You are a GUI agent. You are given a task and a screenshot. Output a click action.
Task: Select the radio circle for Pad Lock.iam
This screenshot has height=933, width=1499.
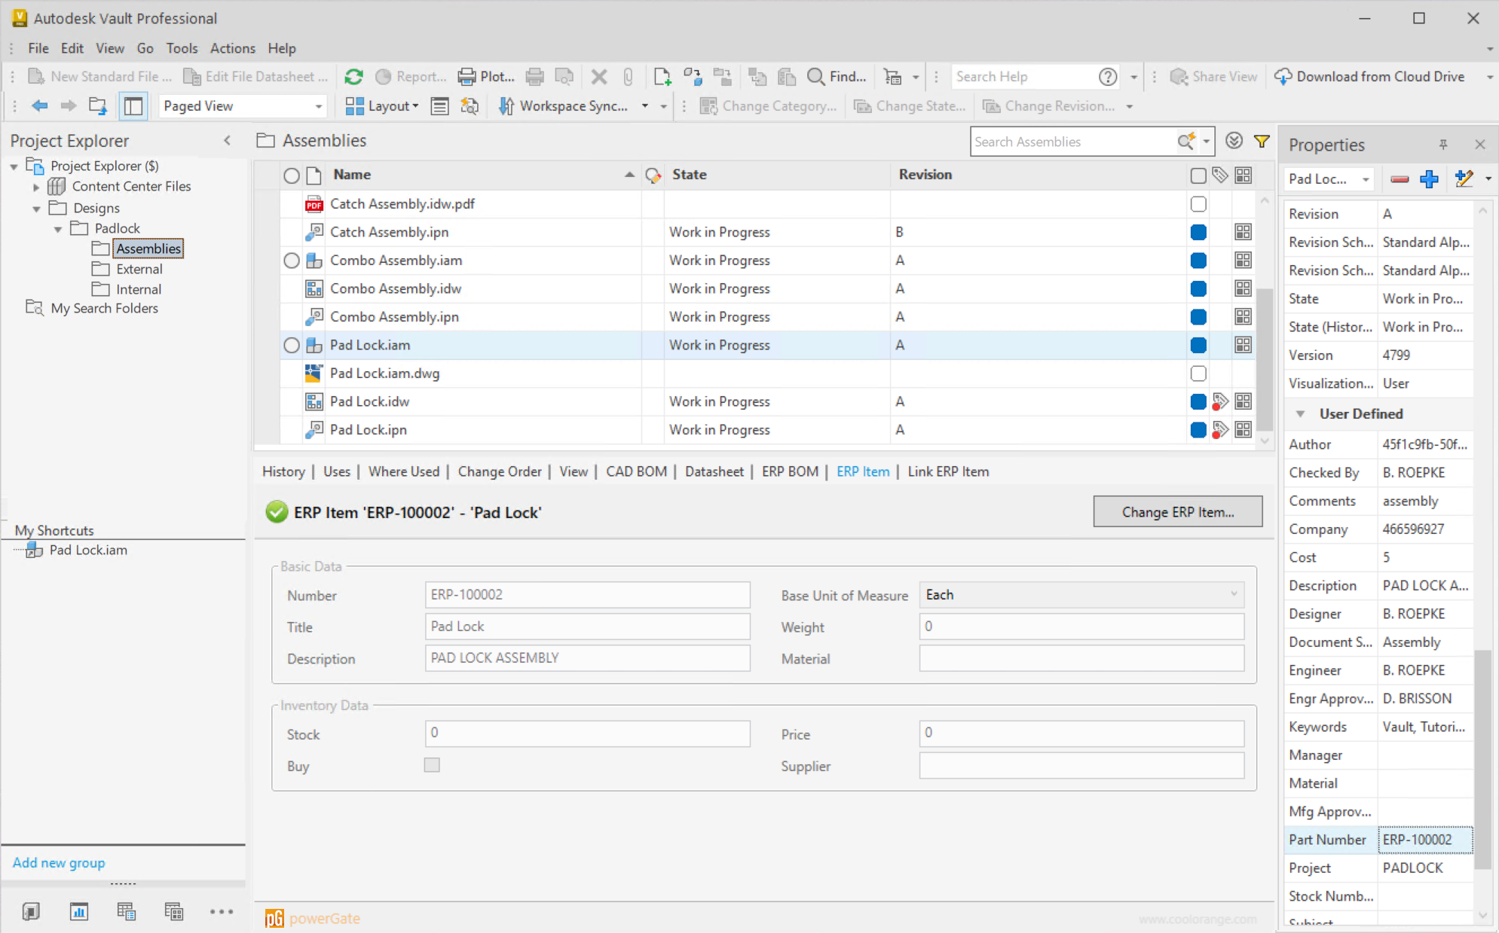click(292, 346)
